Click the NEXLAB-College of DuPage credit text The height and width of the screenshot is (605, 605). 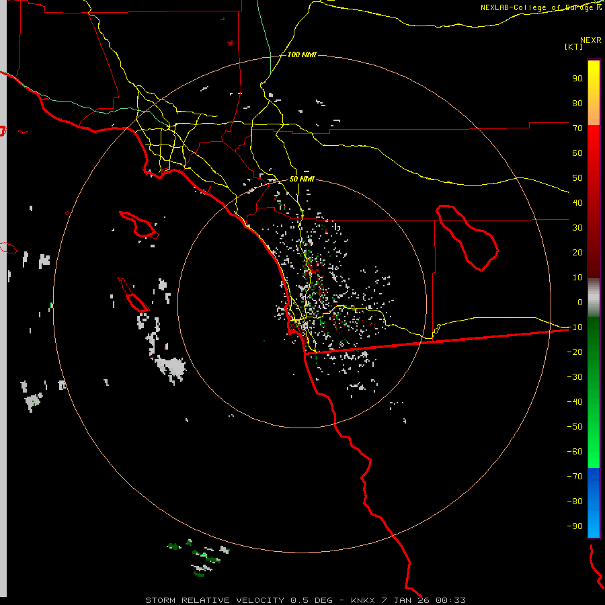(x=540, y=7)
